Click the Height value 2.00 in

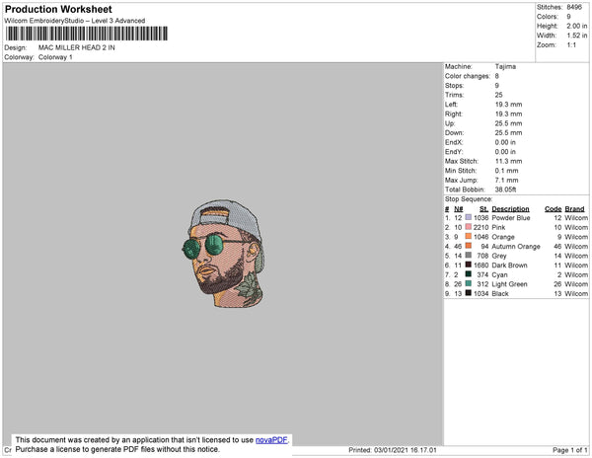(x=577, y=26)
